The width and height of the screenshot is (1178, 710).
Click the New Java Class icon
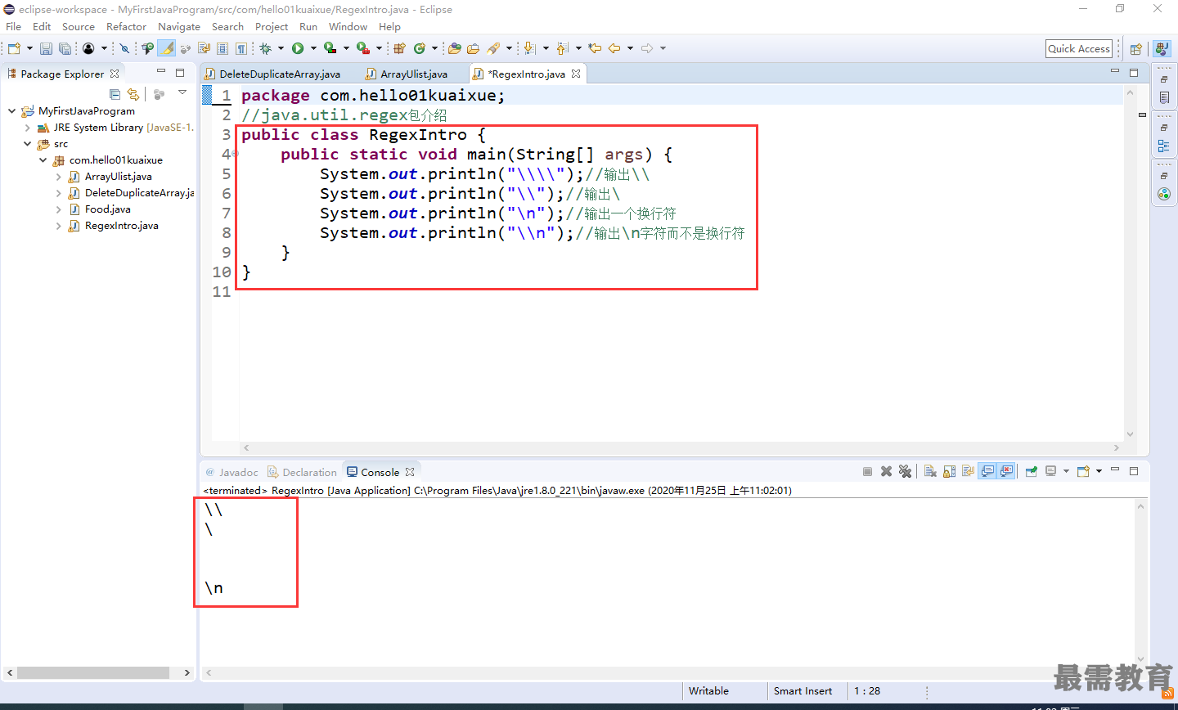420,48
